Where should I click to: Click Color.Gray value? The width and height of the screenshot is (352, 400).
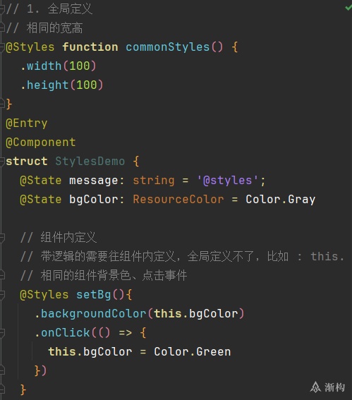pyautogui.click(x=280, y=199)
